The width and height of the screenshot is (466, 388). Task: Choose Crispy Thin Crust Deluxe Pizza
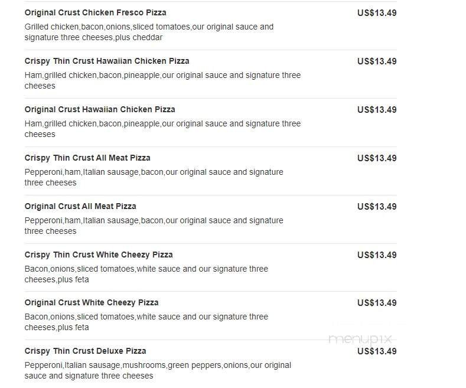85,351
